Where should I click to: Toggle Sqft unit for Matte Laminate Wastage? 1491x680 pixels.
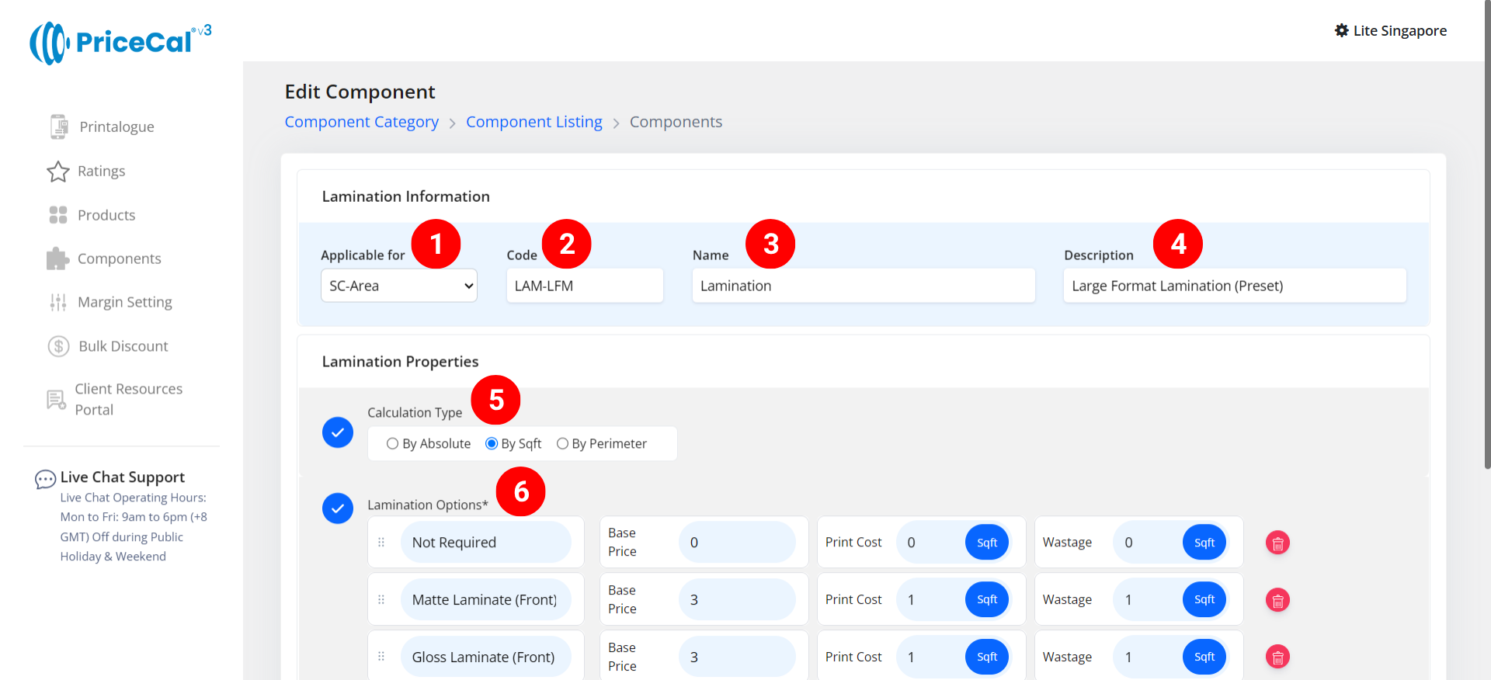coord(1204,600)
